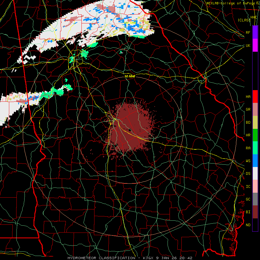Click the [CLAS] units label

pyautogui.click(x=244, y=20)
